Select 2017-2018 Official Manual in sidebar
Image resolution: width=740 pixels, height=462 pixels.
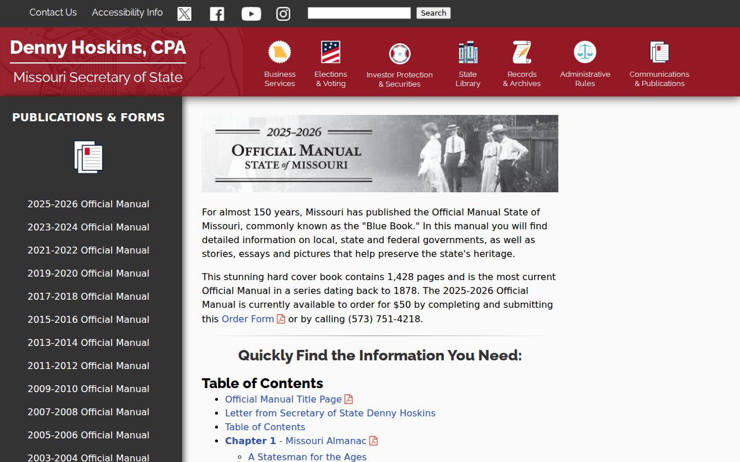pyautogui.click(x=88, y=296)
